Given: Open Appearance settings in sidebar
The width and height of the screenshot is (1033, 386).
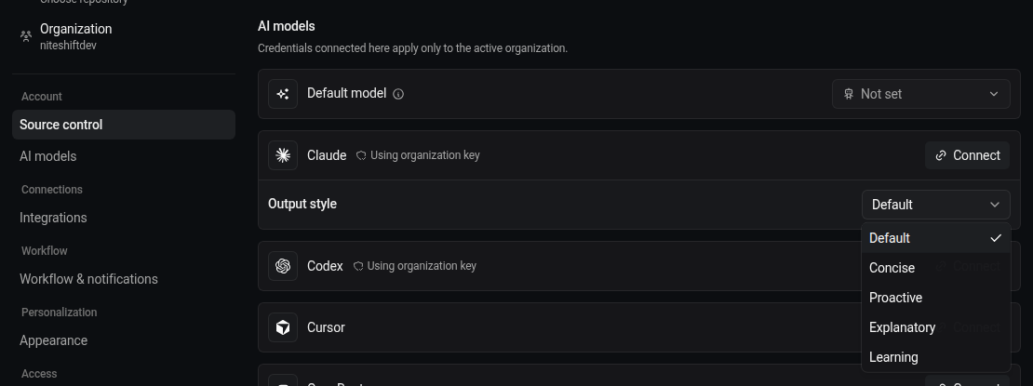Looking at the screenshot, I should click(x=53, y=339).
